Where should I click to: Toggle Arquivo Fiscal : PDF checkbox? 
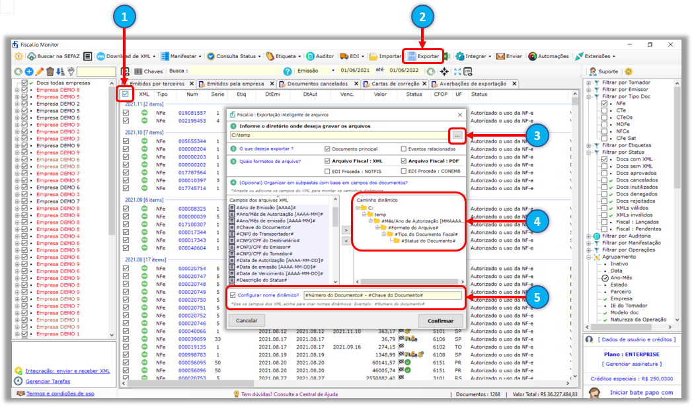(404, 161)
